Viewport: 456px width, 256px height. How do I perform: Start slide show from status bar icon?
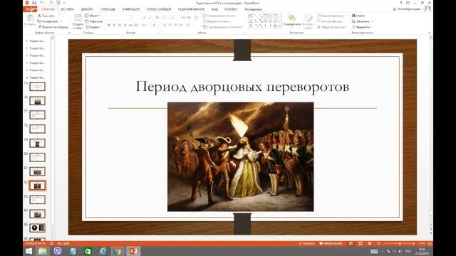378,243
